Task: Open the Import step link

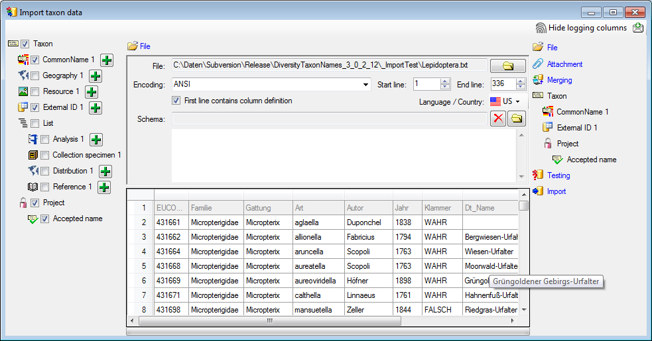Action: pyautogui.click(x=556, y=191)
